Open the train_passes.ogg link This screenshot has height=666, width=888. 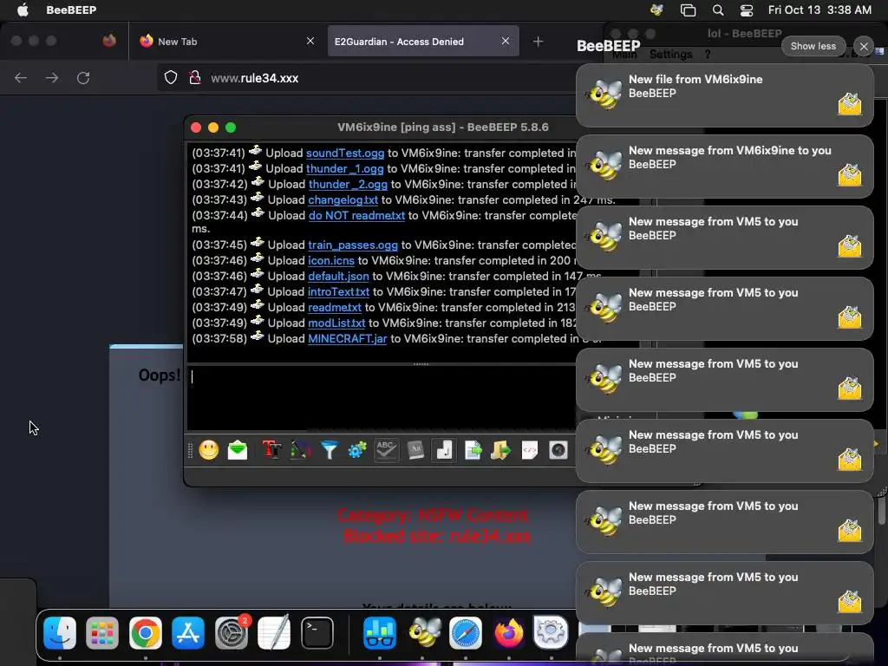pos(353,245)
